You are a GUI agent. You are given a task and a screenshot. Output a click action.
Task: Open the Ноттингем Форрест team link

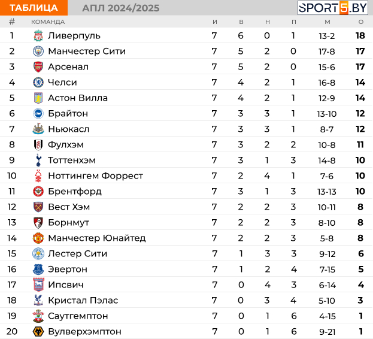(95, 175)
